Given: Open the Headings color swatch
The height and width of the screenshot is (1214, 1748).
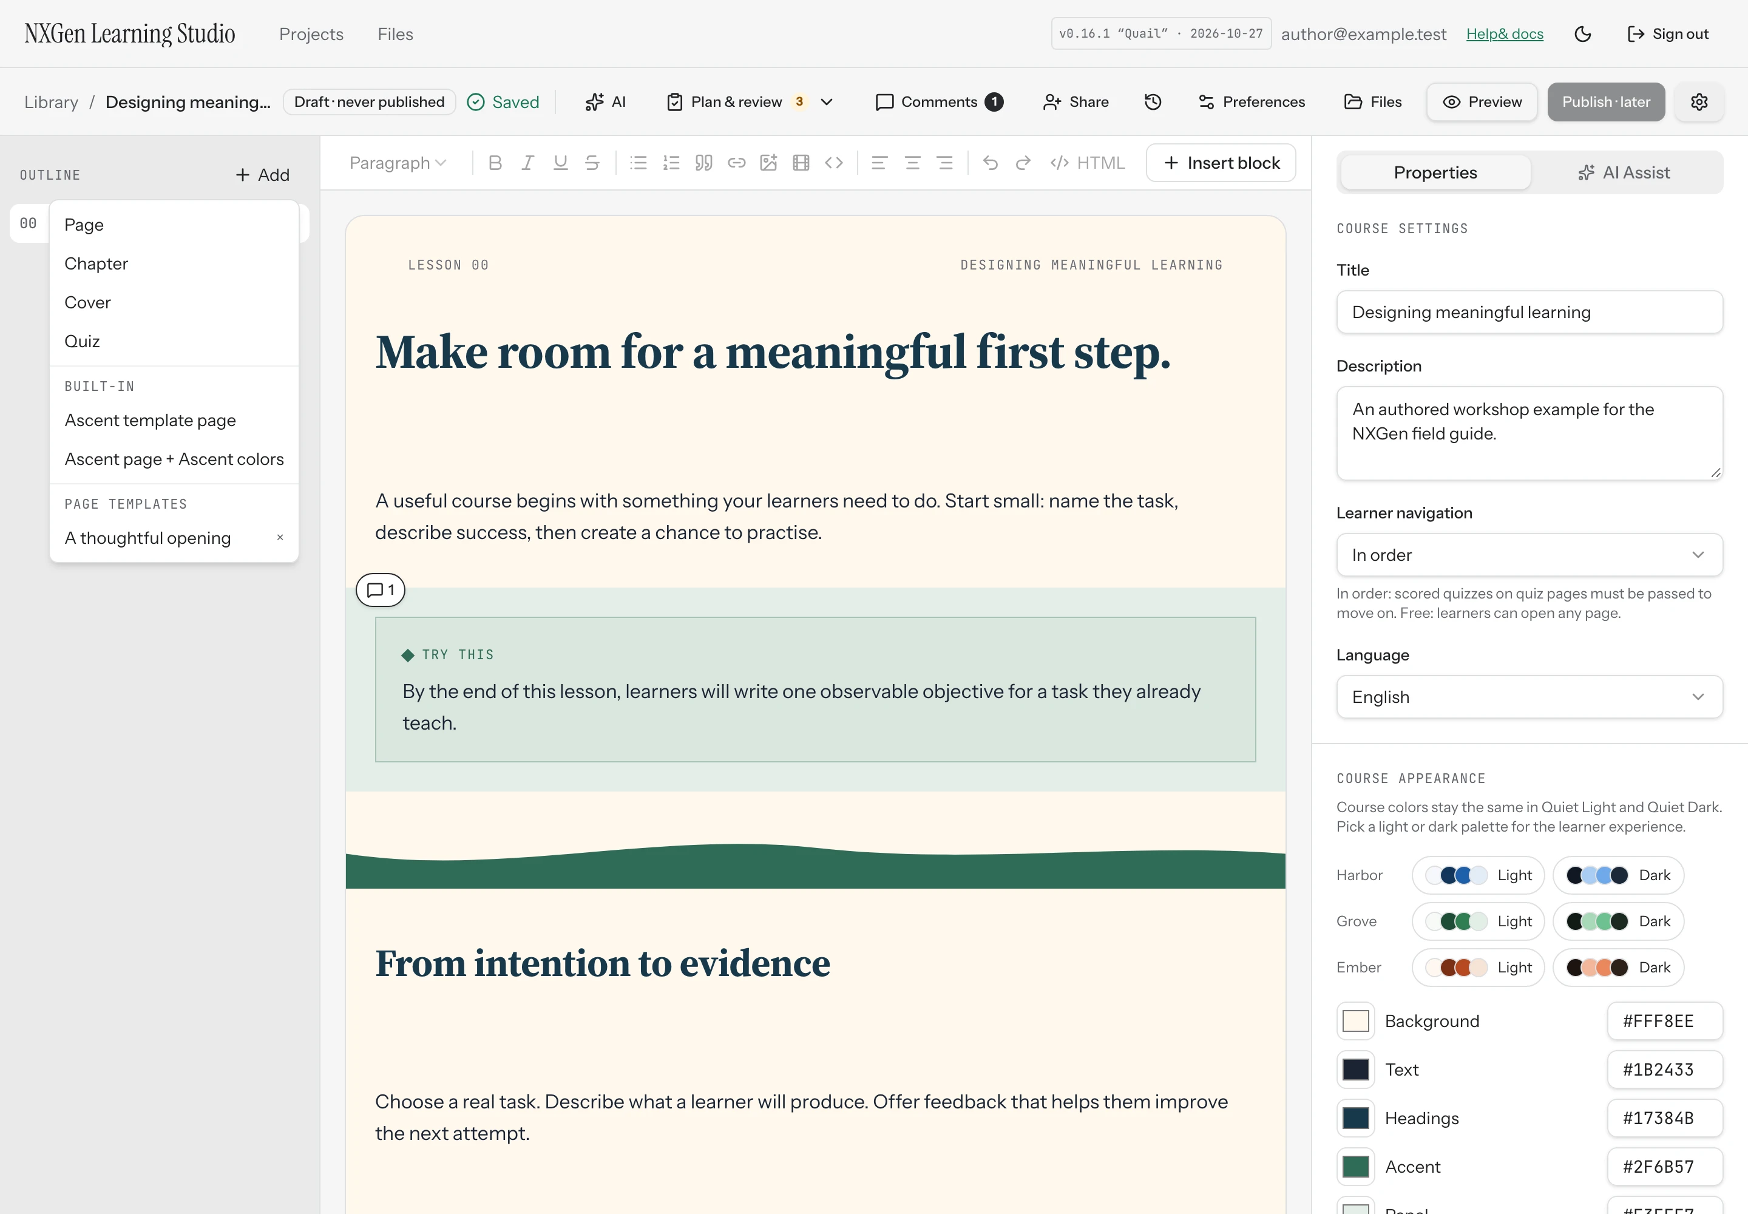Looking at the screenshot, I should 1355,1118.
